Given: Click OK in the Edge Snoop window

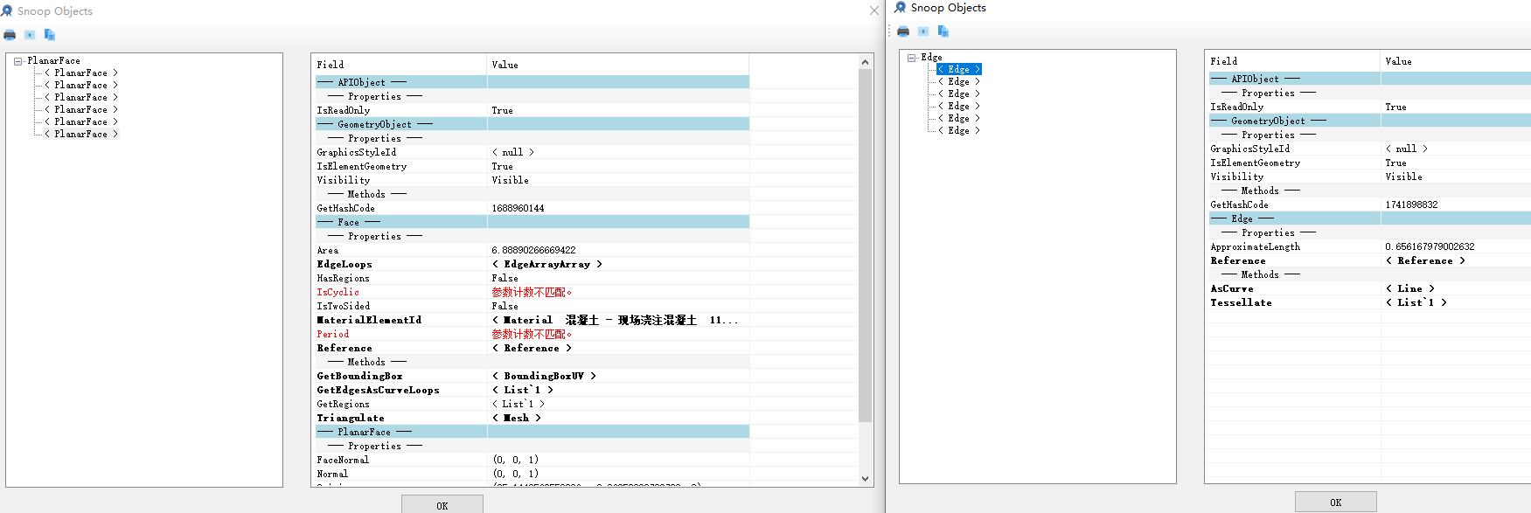Looking at the screenshot, I should (x=1336, y=502).
